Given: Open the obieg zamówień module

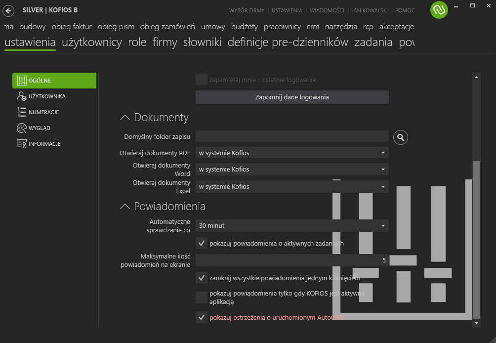Looking at the screenshot, I should (x=167, y=27).
